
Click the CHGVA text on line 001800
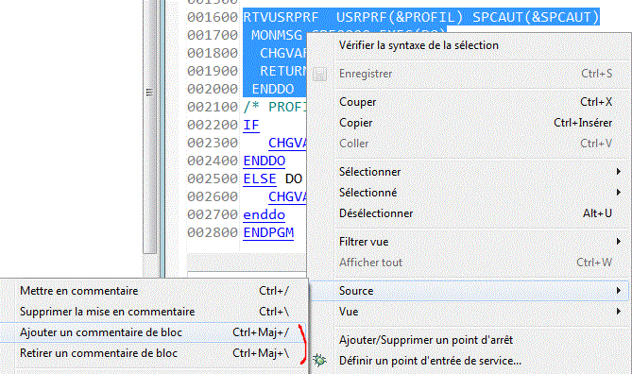[x=283, y=53]
